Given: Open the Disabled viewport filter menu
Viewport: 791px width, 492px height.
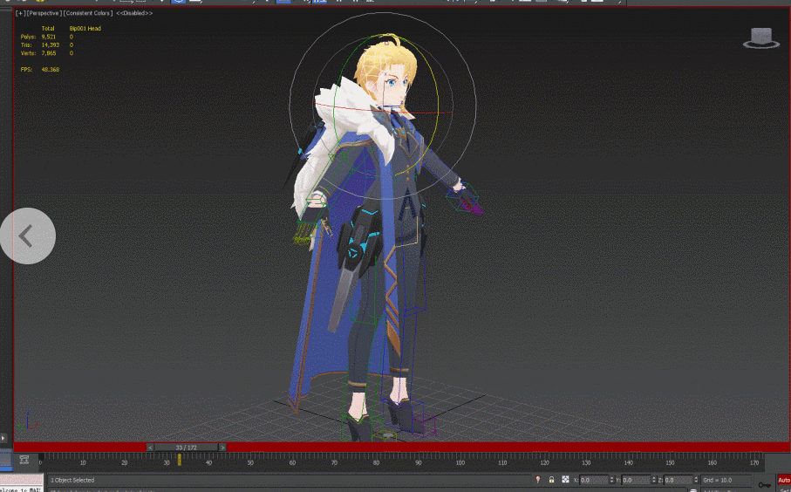Looking at the screenshot, I should 134,14.
